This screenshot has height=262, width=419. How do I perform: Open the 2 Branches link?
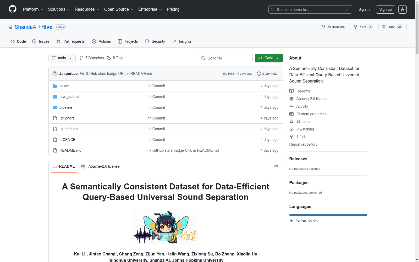(92, 58)
